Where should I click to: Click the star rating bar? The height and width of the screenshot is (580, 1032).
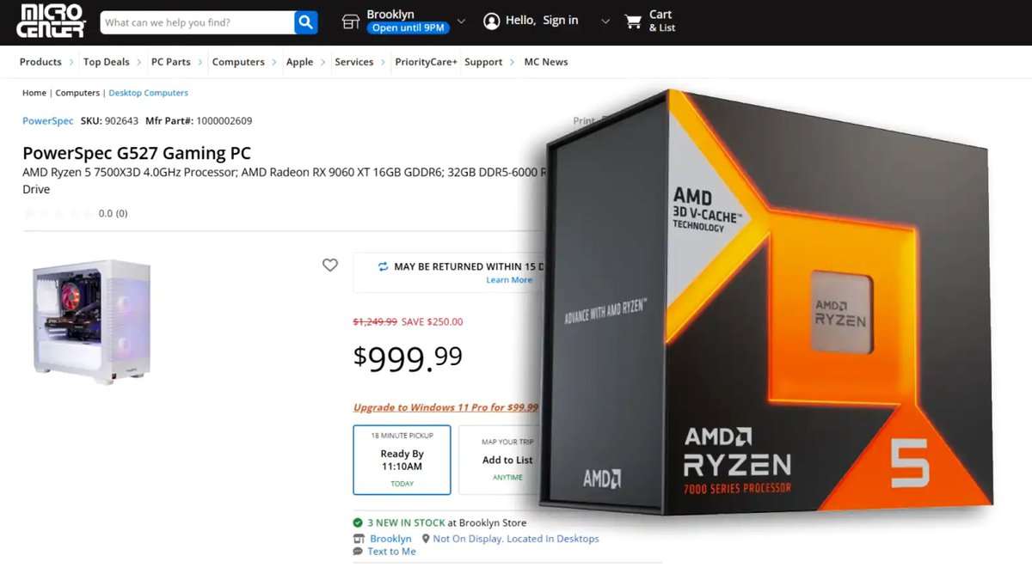58,213
